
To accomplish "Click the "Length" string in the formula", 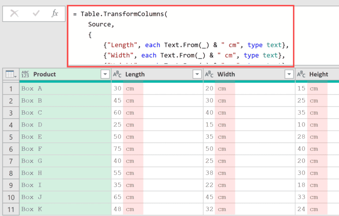I will coord(122,45).
